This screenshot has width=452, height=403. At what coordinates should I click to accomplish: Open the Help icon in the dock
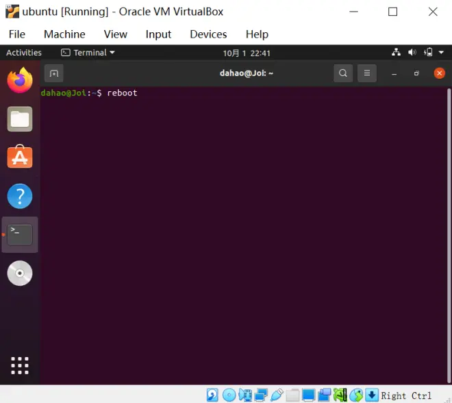click(x=20, y=196)
